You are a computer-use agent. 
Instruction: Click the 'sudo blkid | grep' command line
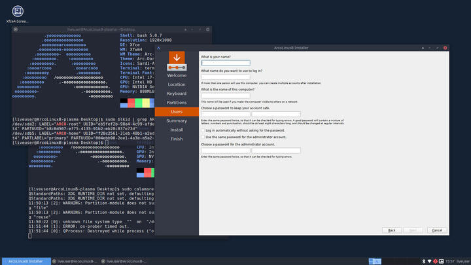point(84,119)
